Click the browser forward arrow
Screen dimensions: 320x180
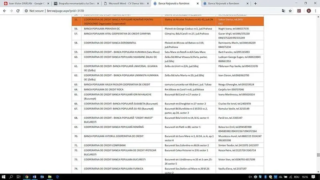(x=11, y=11)
